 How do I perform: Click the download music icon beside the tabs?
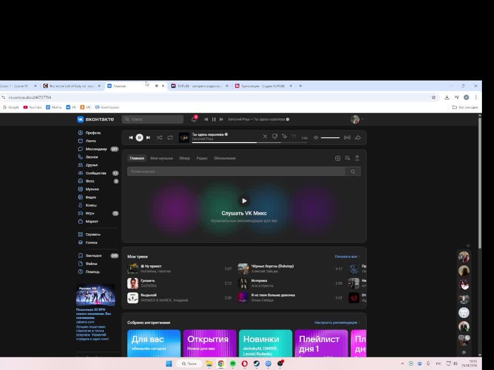point(338,158)
